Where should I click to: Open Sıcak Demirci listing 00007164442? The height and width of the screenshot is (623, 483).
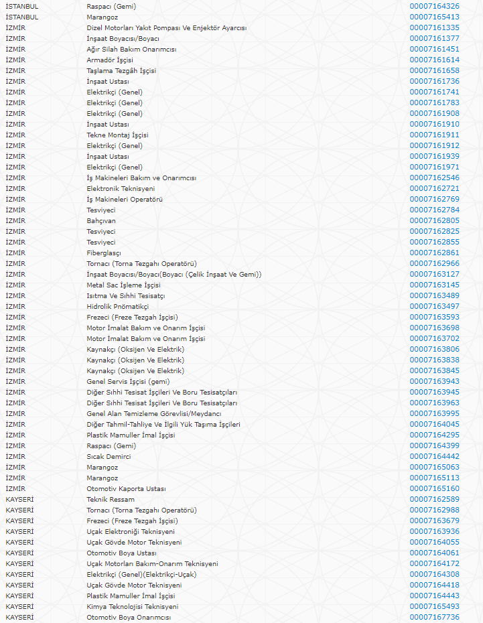coord(434,456)
